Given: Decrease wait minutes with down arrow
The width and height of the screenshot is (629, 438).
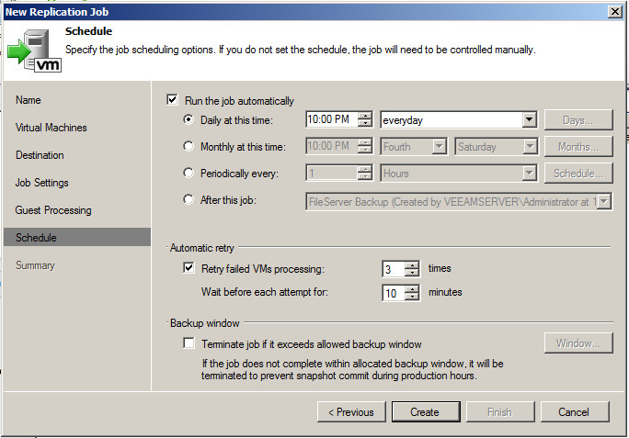Looking at the screenshot, I should (412, 297).
